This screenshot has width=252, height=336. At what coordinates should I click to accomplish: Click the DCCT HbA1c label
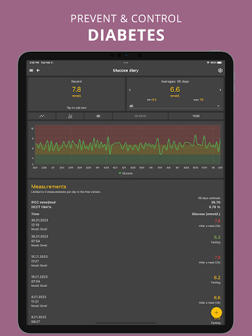tap(41, 207)
